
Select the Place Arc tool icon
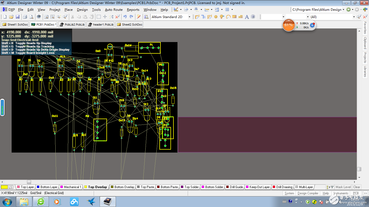pos(228,17)
